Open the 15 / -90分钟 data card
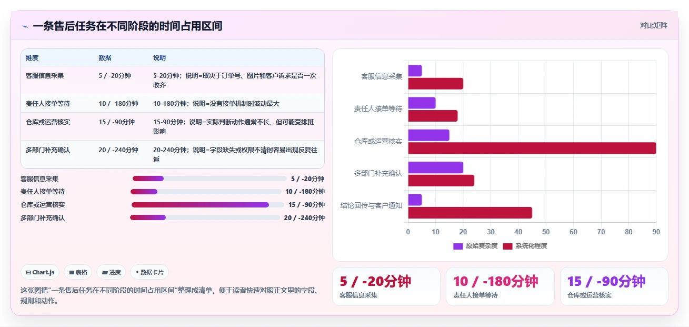The width and height of the screenshot is (689, 327). (x=614, y=286)
